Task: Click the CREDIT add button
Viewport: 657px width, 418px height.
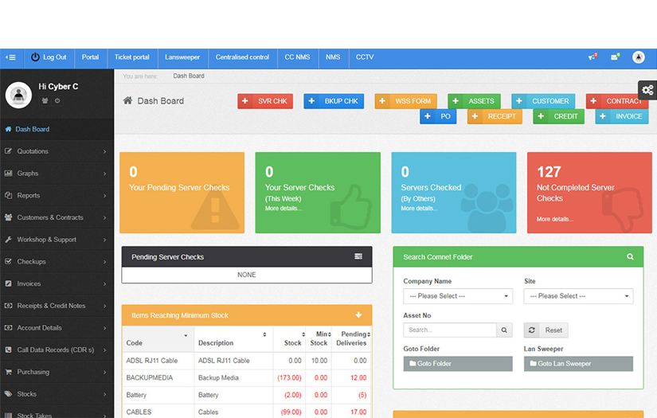Action: click(558, 116)
